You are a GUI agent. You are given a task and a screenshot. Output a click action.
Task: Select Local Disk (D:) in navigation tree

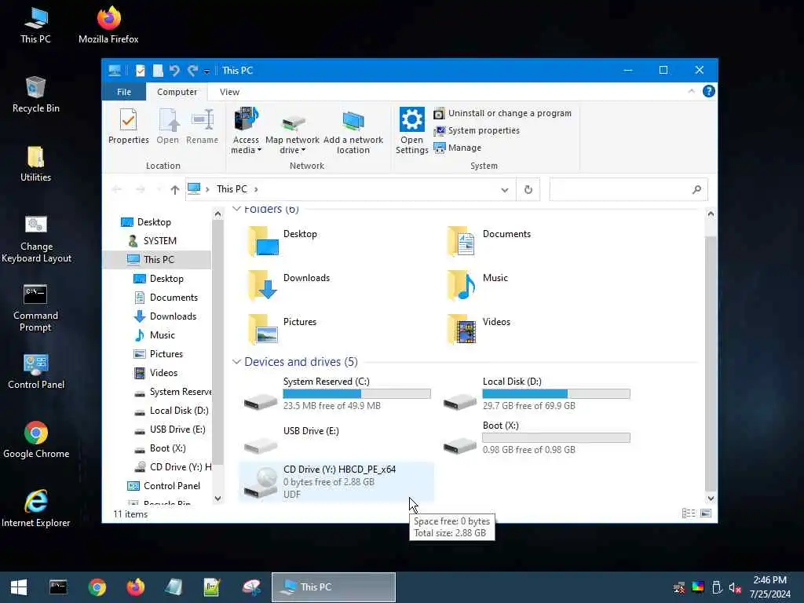[178, 411]
